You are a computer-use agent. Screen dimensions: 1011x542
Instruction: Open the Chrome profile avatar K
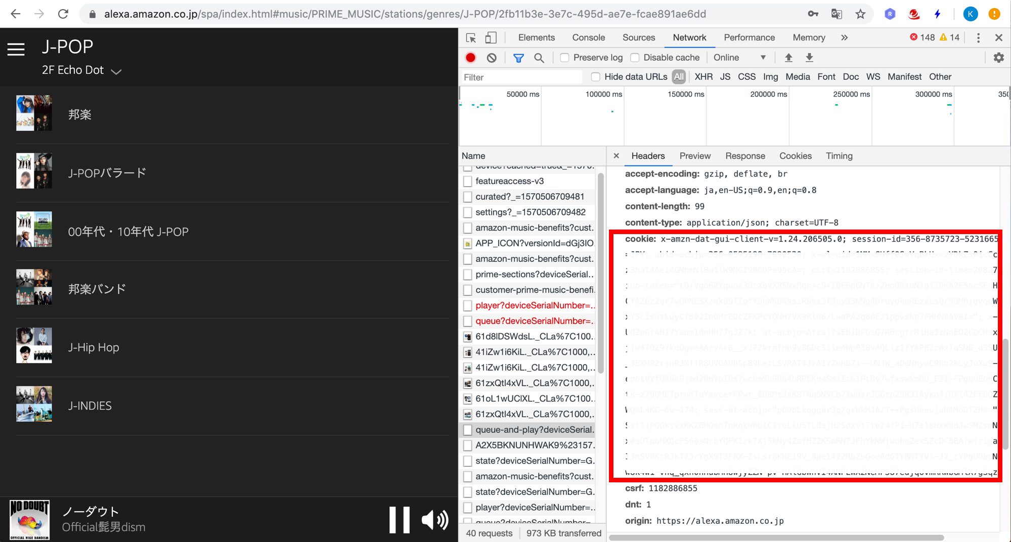click(x=970, y=14)
